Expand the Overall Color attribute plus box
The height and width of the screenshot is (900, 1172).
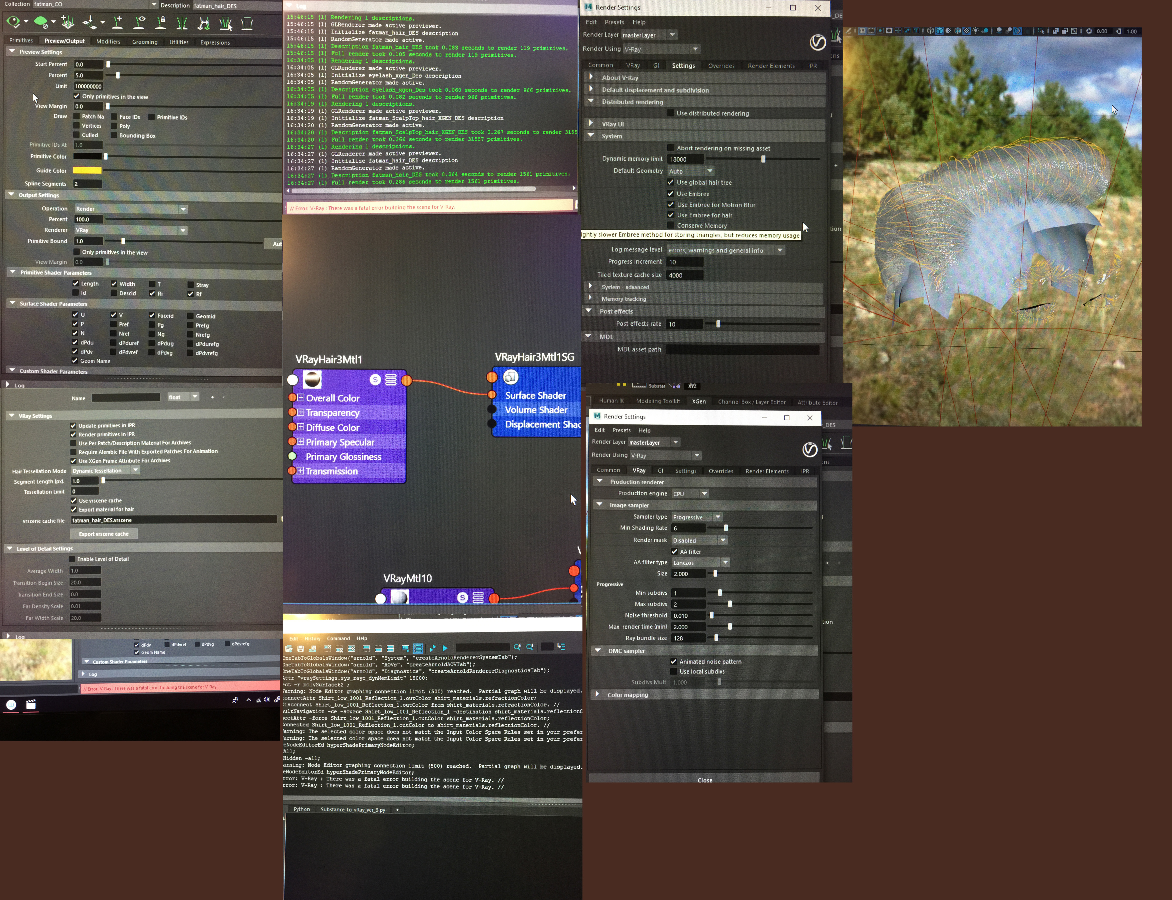(x=301, y=397)
